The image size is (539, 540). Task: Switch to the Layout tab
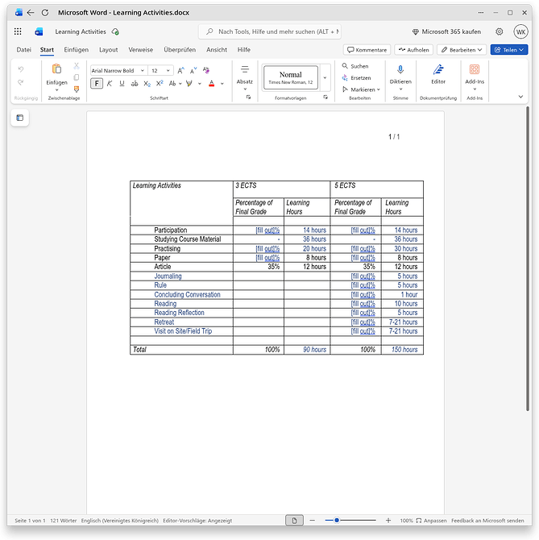(x=109, y=50)
